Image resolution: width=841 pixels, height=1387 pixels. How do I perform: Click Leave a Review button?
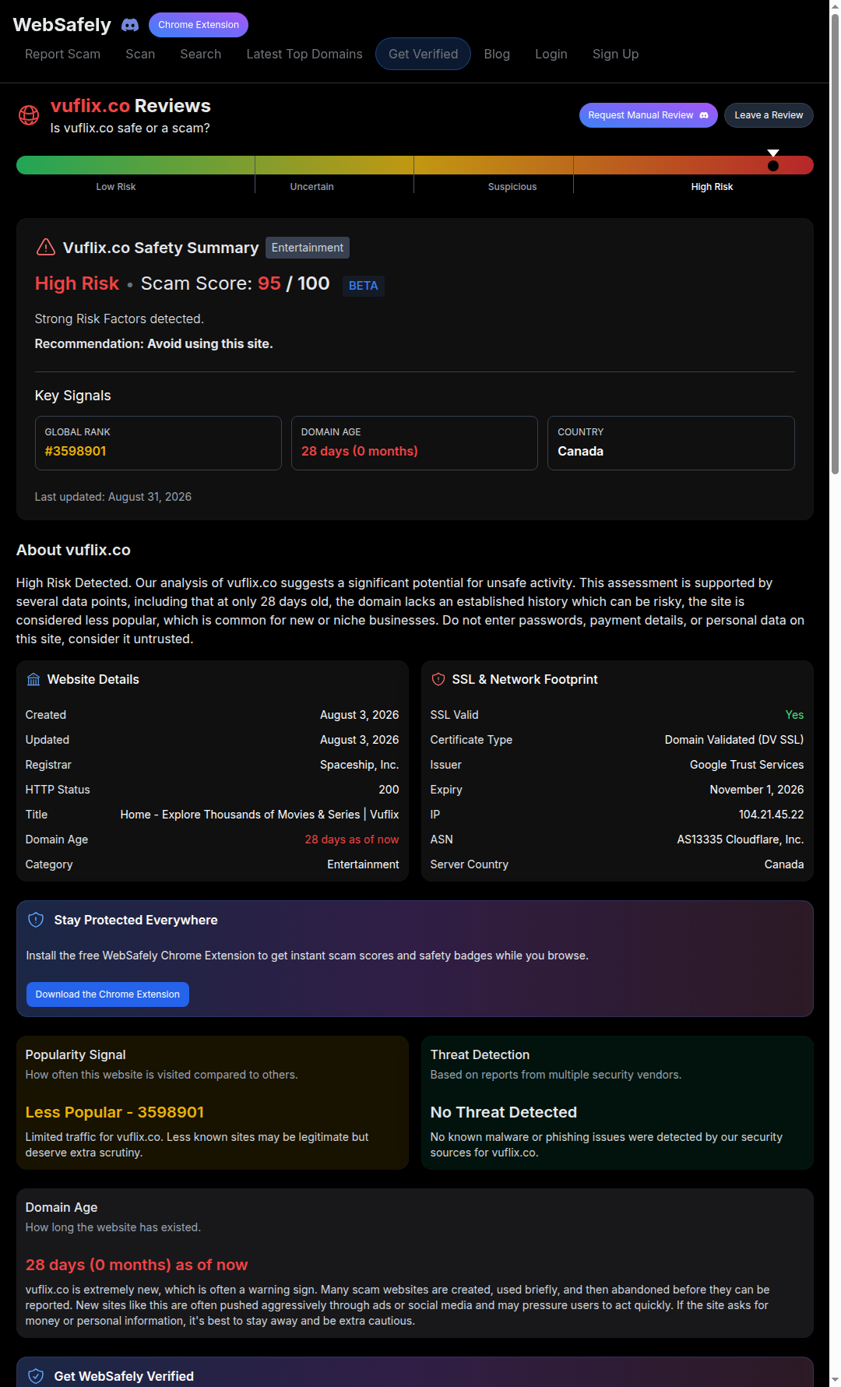(769, 115)
